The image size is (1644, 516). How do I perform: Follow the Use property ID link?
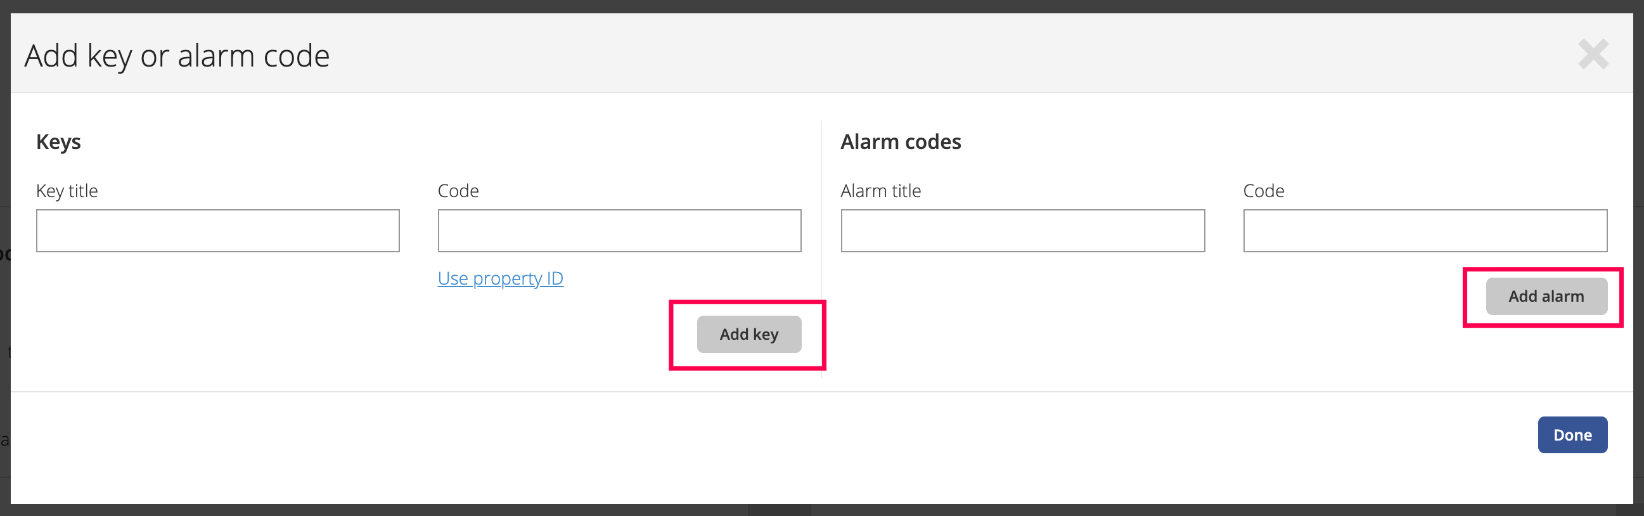pyautogui.click(x=500, y=278)
